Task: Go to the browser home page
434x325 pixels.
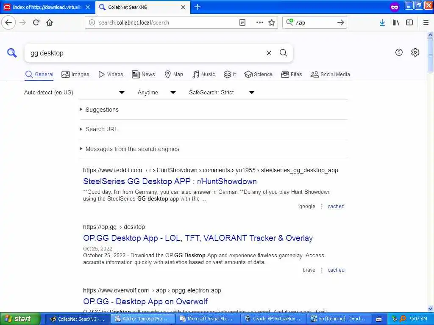Action: point(50,23)
